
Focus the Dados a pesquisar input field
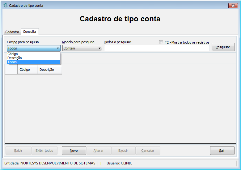pos(157,48)
